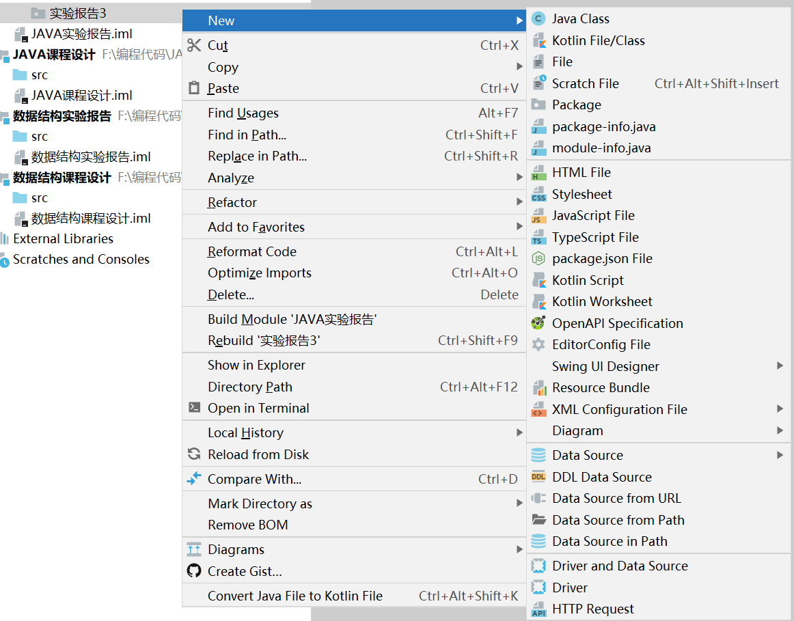Expand the Refactor submenu arrow
The width and height of the screenshot is (794, 621).
[519, 202]
